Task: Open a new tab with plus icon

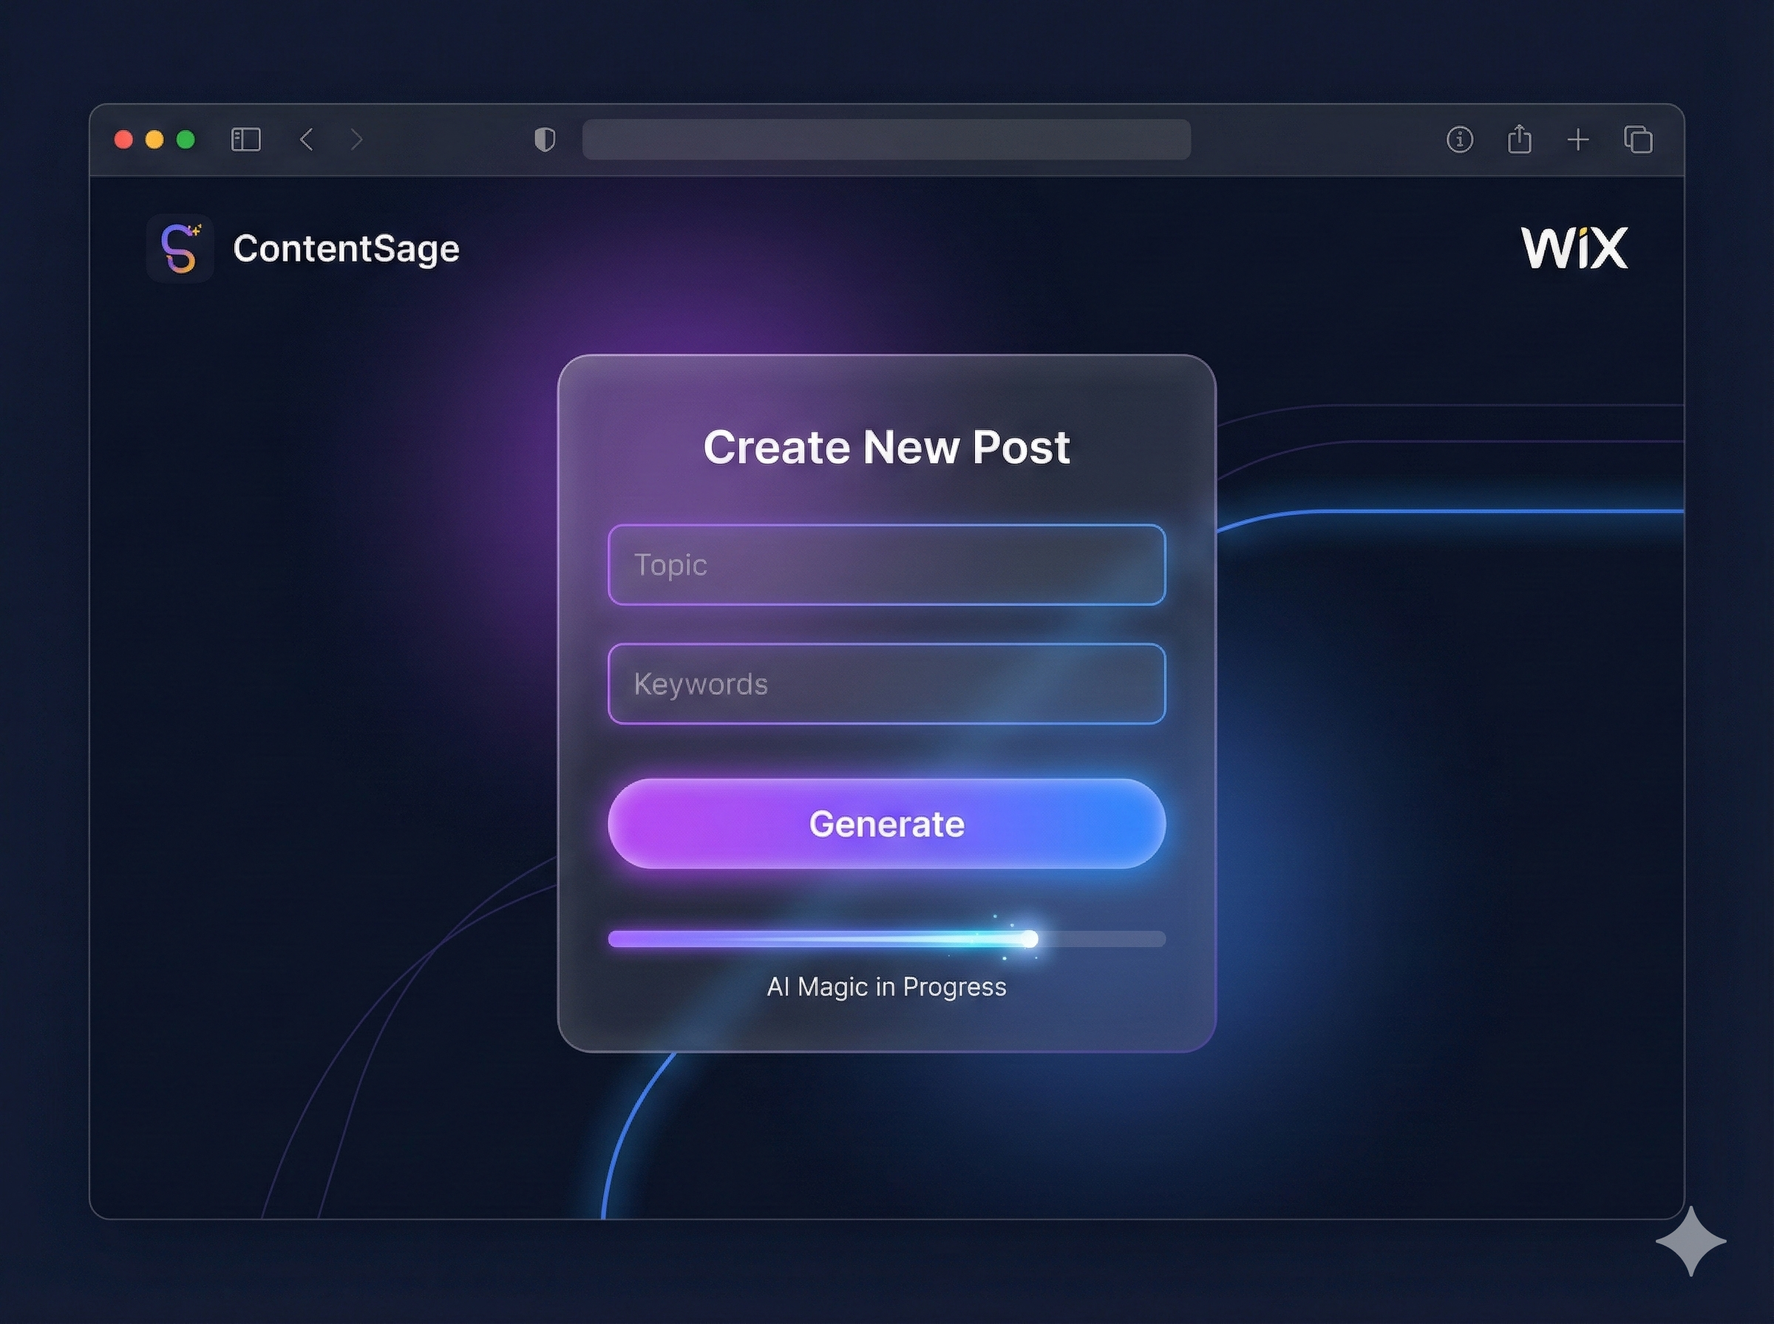Action: [1577, 140]
